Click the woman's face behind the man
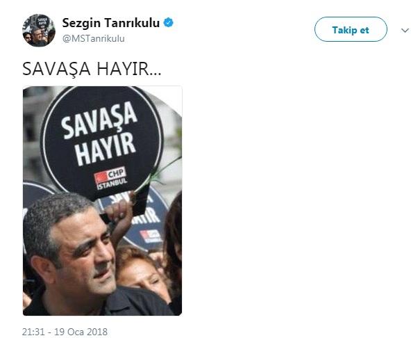 [142, 276]
